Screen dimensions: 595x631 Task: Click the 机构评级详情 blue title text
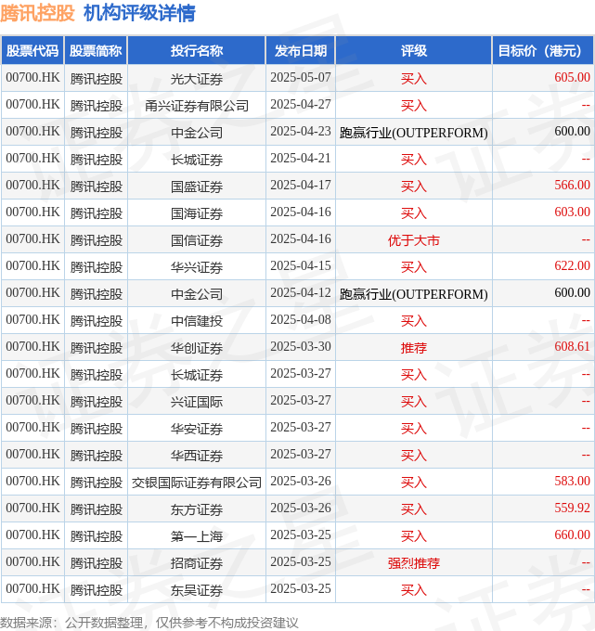[139, 13]
